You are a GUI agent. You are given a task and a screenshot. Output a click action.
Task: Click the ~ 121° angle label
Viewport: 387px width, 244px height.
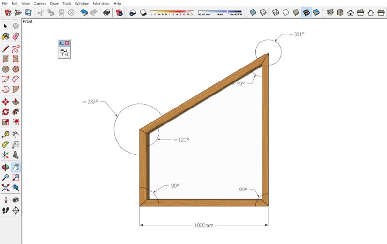181,140
